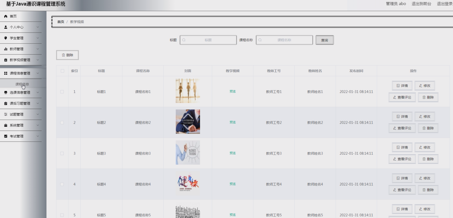Click the sliders icon beside 试题管理
This screenshot has width=453, height=218.
[6, 114]
